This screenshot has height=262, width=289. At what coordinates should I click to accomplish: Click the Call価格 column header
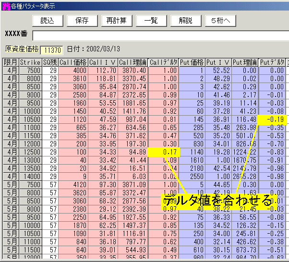(x=73, y=62)
